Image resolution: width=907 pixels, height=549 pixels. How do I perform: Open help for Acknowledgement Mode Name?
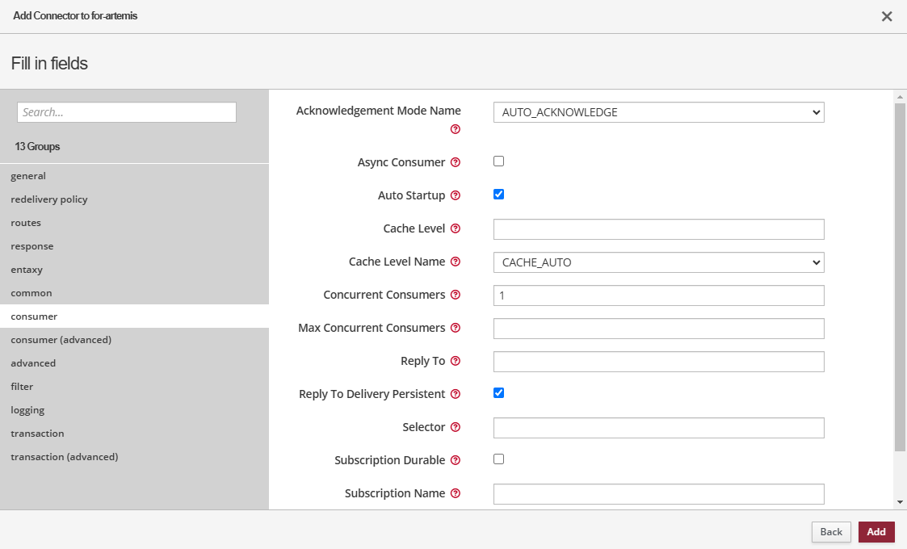[x=456, y=129]
